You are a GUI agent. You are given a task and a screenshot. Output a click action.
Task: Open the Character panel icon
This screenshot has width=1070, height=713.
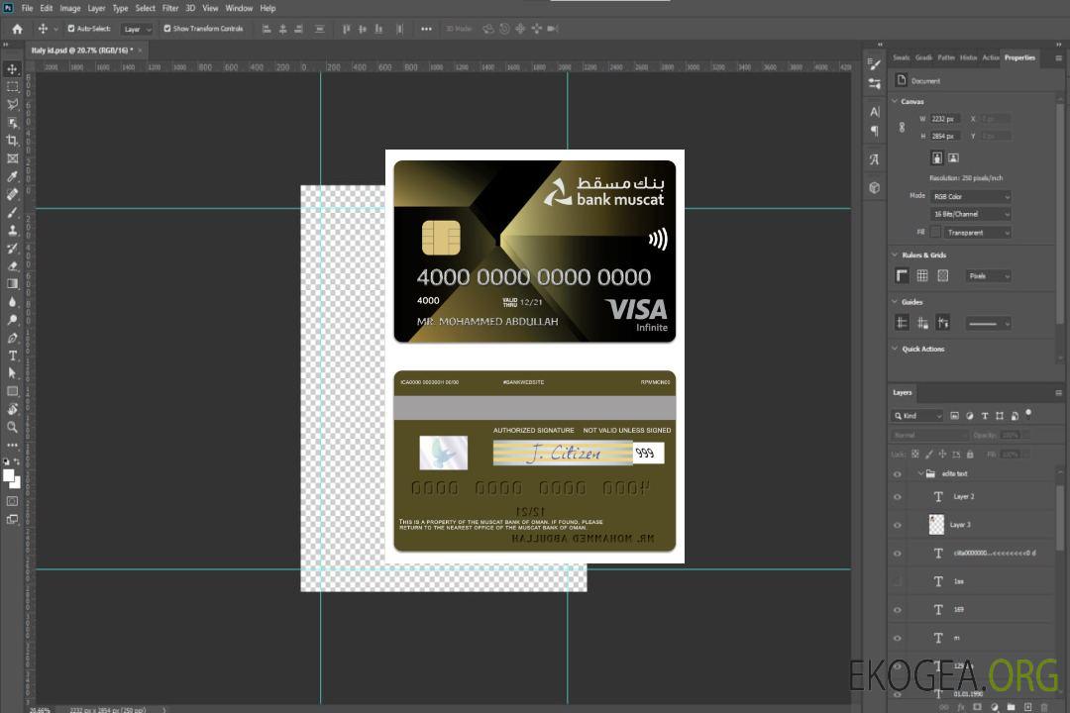tap(875, 112)
